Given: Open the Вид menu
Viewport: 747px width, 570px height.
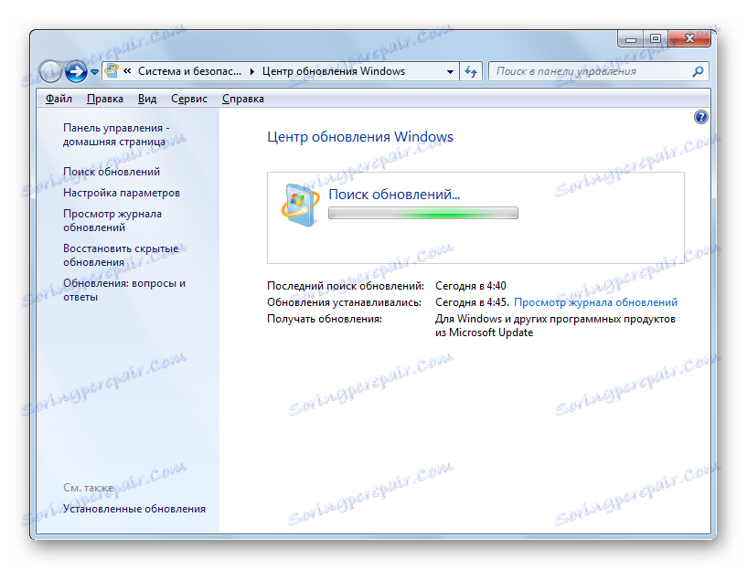Looking at the screenshot, I should coord(147,99).
